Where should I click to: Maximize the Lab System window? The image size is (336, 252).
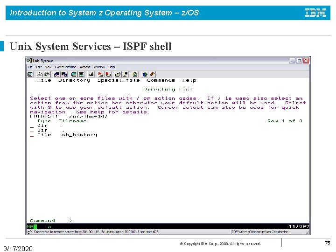tap(299, 61)
